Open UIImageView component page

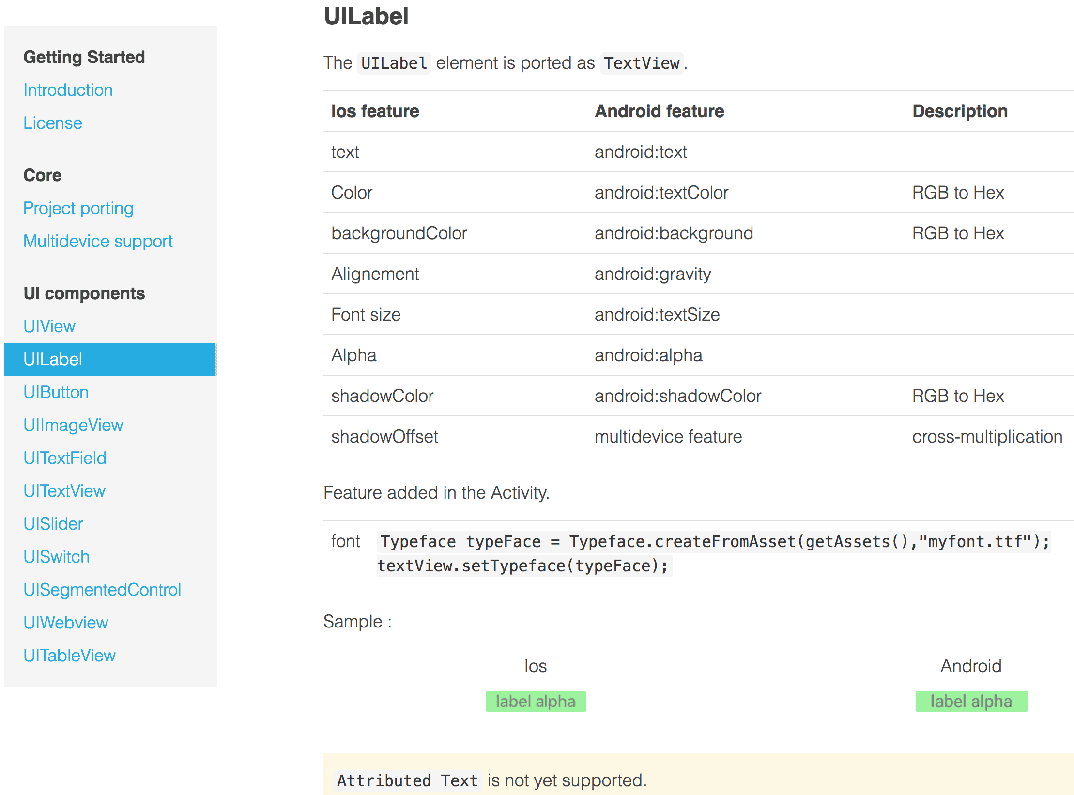(x=73, y=425)
